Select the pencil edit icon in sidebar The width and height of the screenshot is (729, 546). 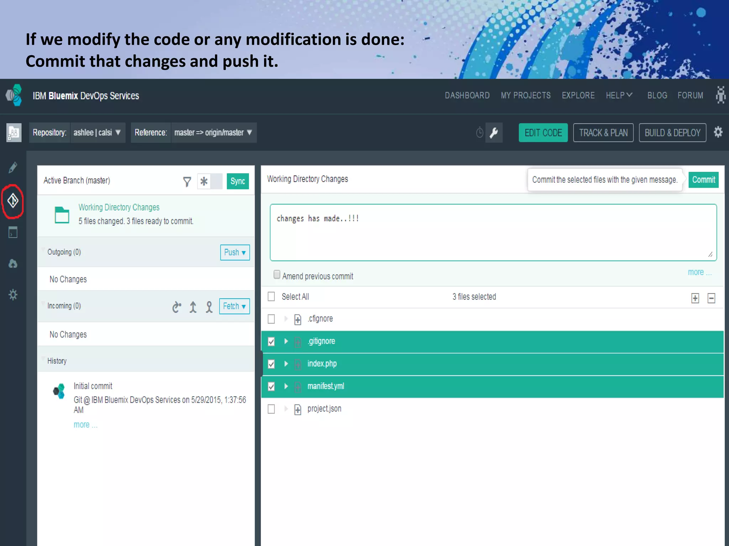click(13, 167)
